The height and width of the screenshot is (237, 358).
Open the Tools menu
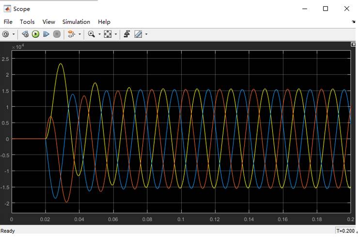pyautogui.click(x=27, y=22)
